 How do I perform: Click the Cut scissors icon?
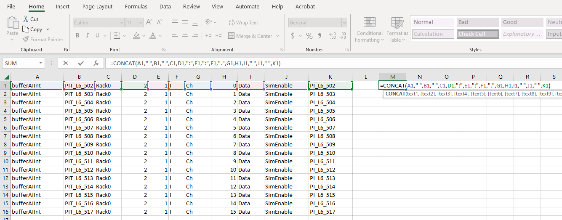click(26, 19)
